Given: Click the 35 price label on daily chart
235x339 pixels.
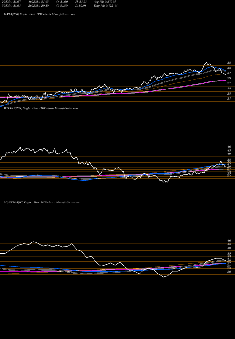Looking at the screenshot, I should (x=229, y=63).
